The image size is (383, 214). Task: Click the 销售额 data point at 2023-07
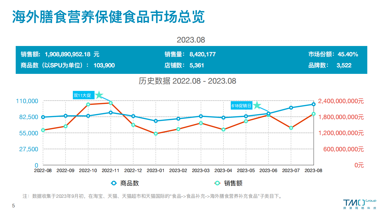click(x=291, y=128)
